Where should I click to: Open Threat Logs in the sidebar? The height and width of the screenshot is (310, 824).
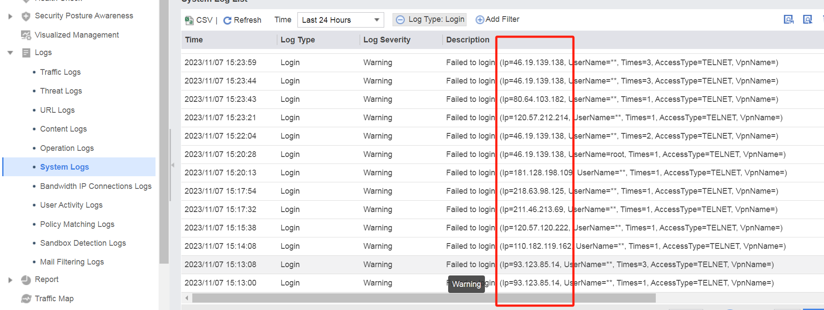(x=61, y=91)
